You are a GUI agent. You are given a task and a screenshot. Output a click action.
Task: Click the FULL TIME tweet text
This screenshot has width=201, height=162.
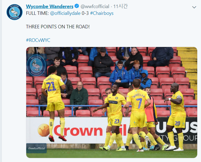coord(37,13)
